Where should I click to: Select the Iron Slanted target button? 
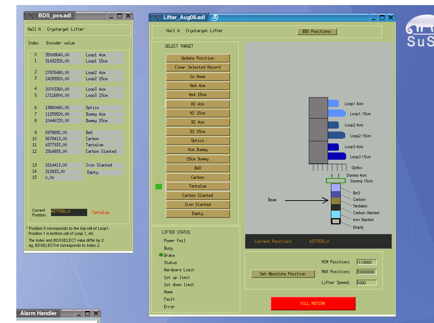pos(198,204)
